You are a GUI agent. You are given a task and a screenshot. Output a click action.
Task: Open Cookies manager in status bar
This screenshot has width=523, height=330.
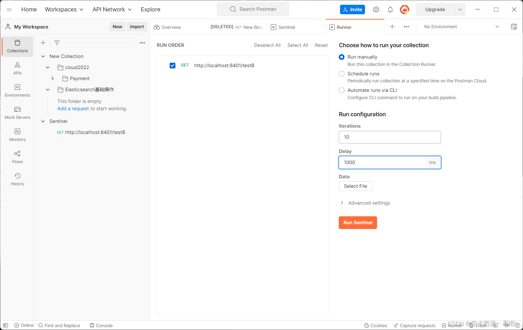[x=376, y=325]
